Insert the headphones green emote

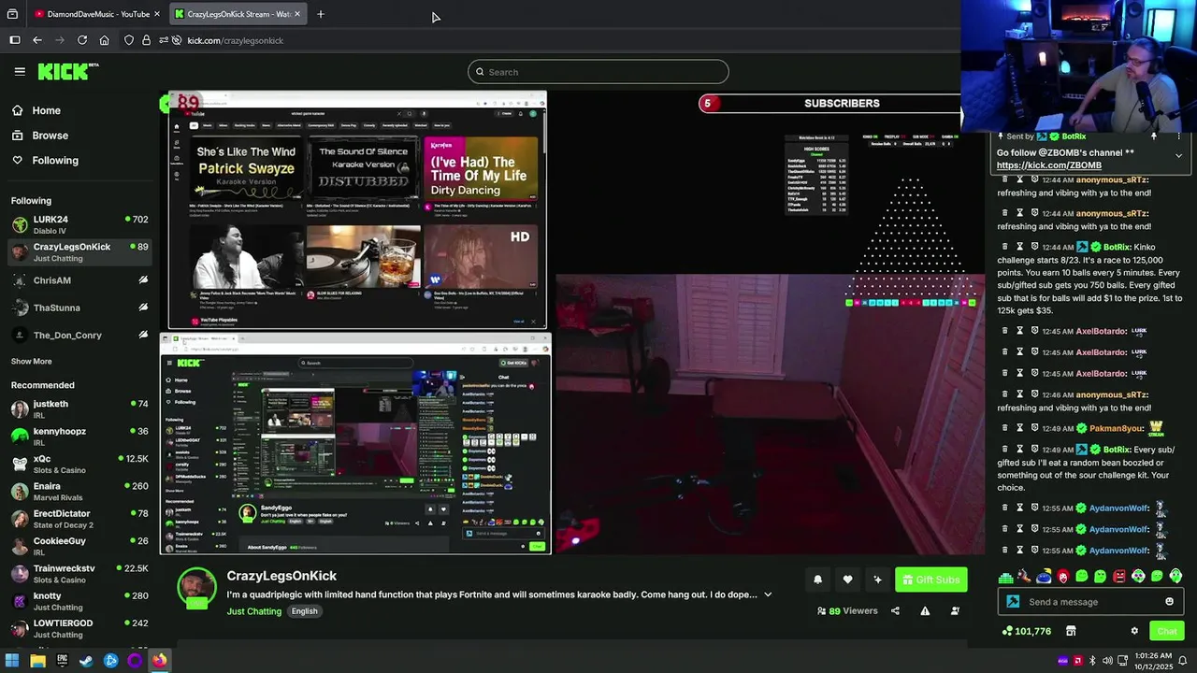click(x=1175, y=577)
